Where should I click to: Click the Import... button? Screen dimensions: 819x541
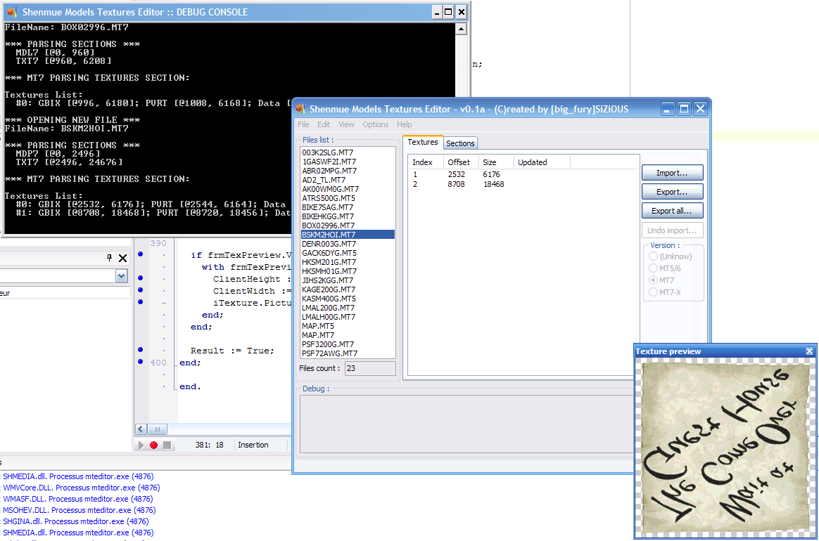click(x=672, y=173)
